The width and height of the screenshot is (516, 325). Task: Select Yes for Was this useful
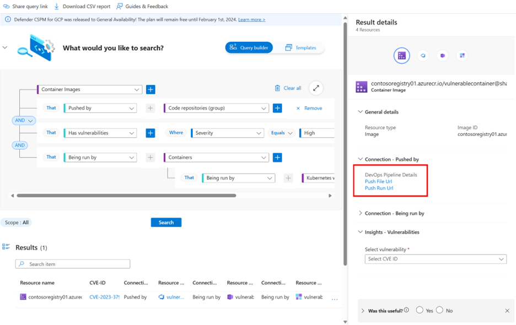[420, 310]
